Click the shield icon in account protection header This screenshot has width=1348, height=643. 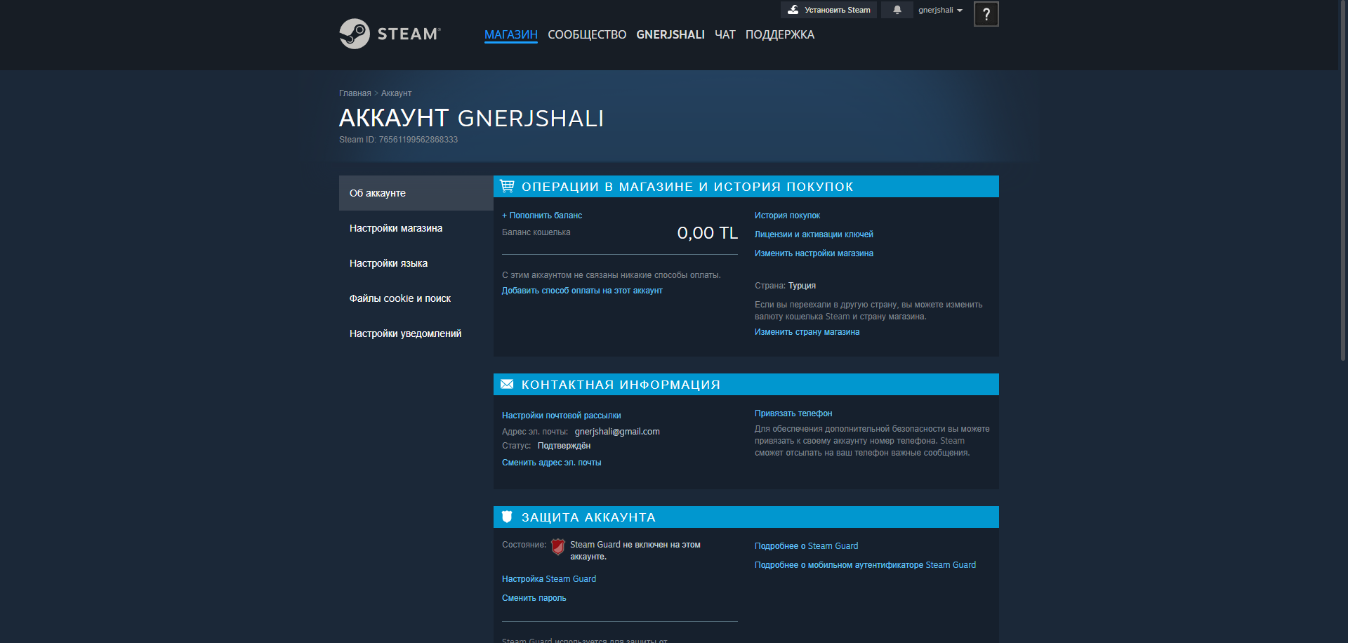[x=507, y=517]
